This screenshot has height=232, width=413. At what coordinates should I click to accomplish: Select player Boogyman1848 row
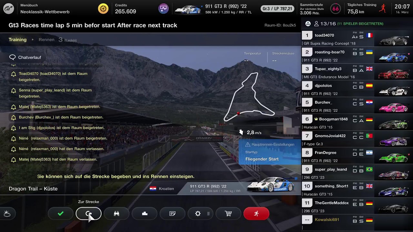(x=357, y=122)
